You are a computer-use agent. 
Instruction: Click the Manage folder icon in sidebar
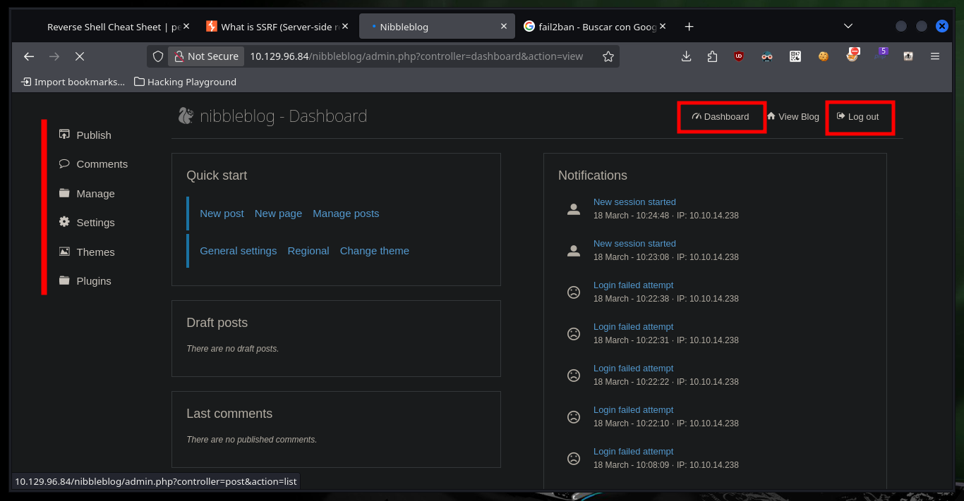64,193
